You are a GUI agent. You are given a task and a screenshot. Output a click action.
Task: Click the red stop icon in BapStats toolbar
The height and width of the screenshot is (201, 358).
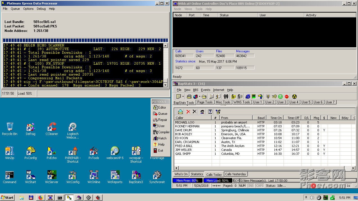tap(287, 97)
